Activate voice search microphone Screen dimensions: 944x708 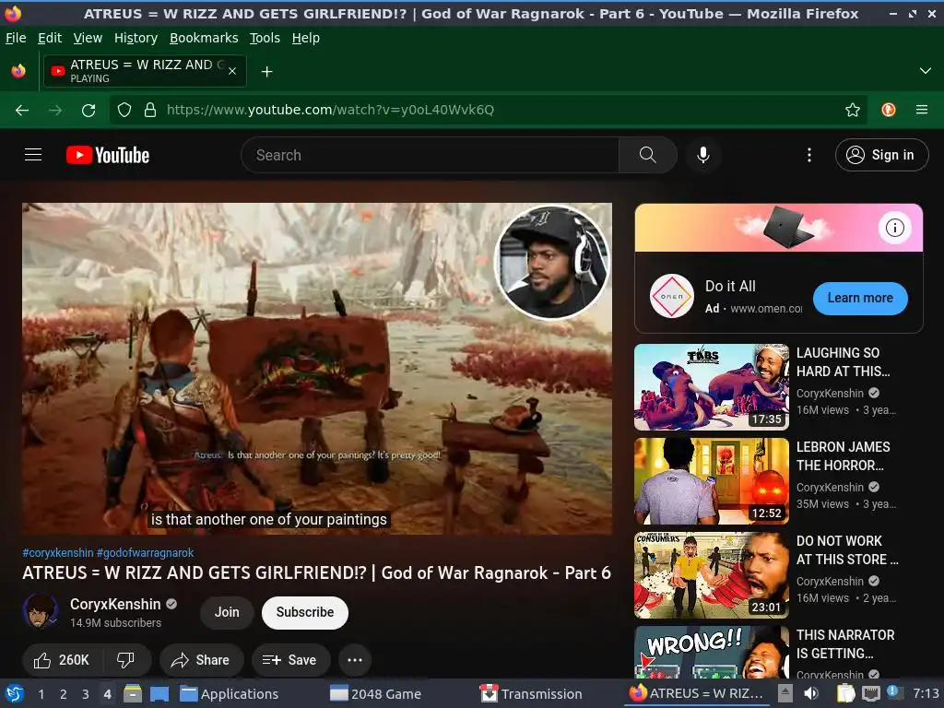click(702, 155)
